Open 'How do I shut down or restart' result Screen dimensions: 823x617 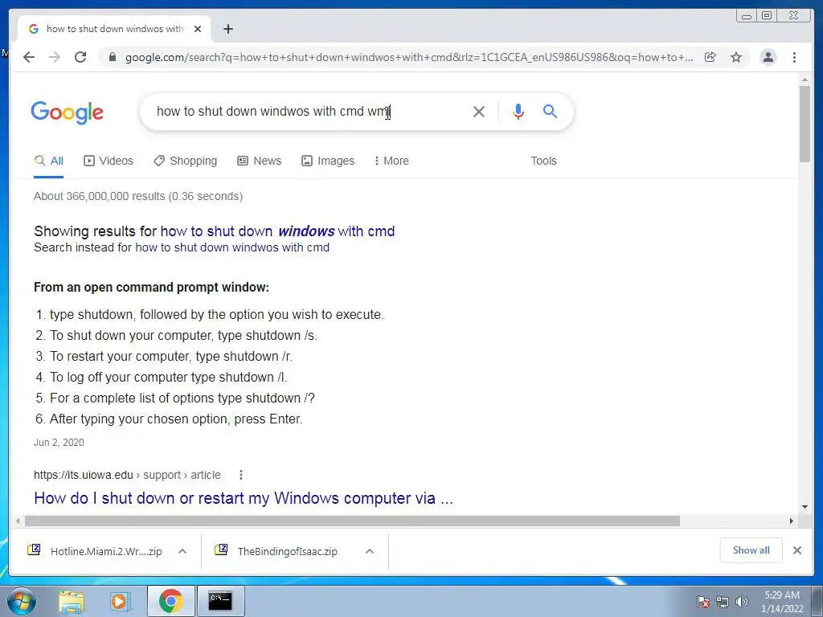click(244, 498)
